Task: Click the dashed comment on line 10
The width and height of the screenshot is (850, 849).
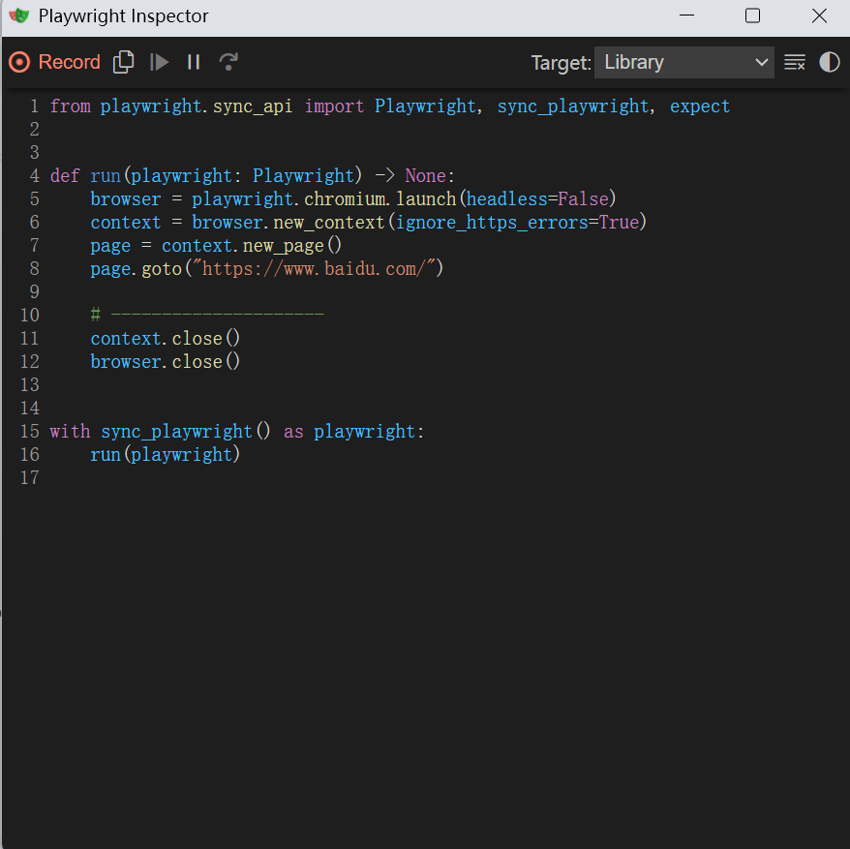Action: pos(207,314)
